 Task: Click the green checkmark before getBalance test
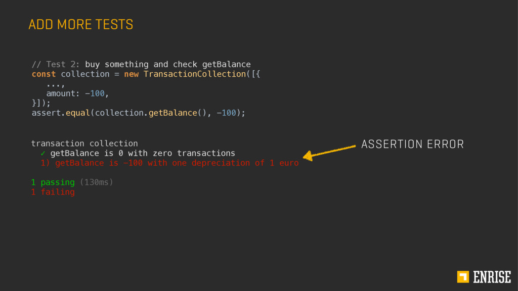click(43, 153)
